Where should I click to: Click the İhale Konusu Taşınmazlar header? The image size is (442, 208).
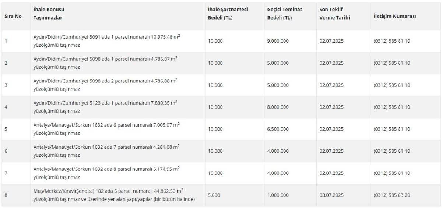49,13
